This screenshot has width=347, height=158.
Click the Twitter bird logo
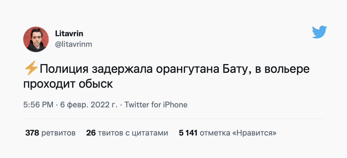click(320, 32)
